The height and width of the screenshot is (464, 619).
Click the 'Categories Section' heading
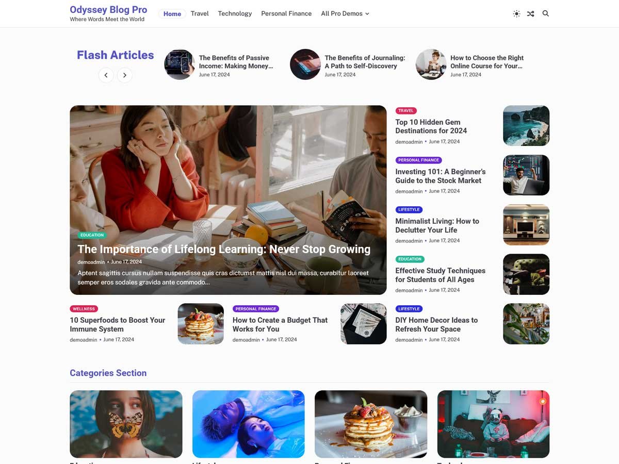108,373
